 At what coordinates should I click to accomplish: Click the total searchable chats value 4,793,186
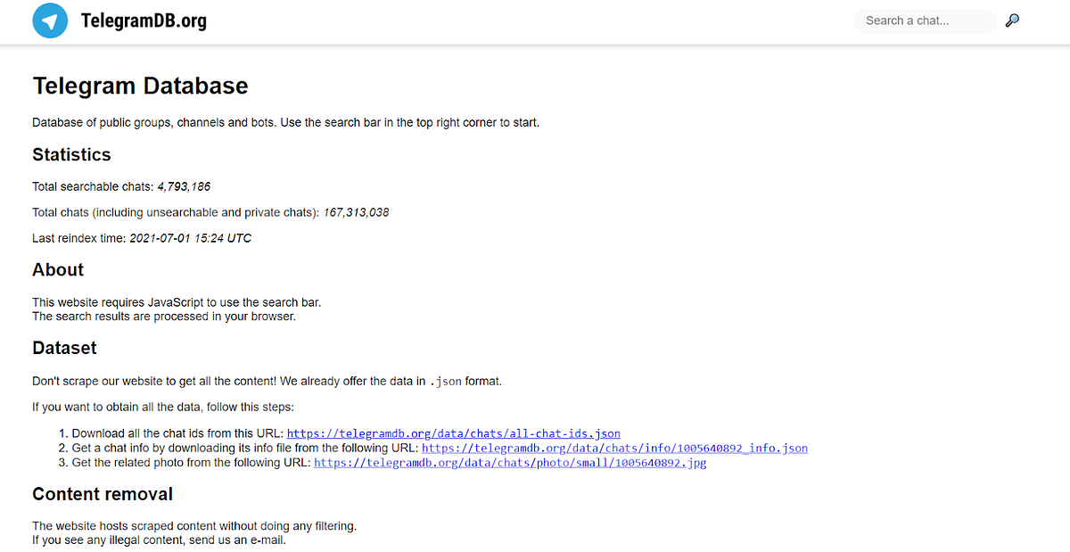[x=184, y=186]
